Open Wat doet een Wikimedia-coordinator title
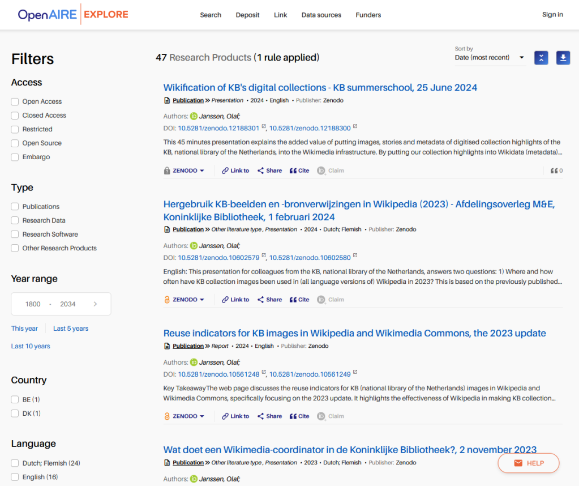This screenshot has height=486, width=579. pos(350,450)
